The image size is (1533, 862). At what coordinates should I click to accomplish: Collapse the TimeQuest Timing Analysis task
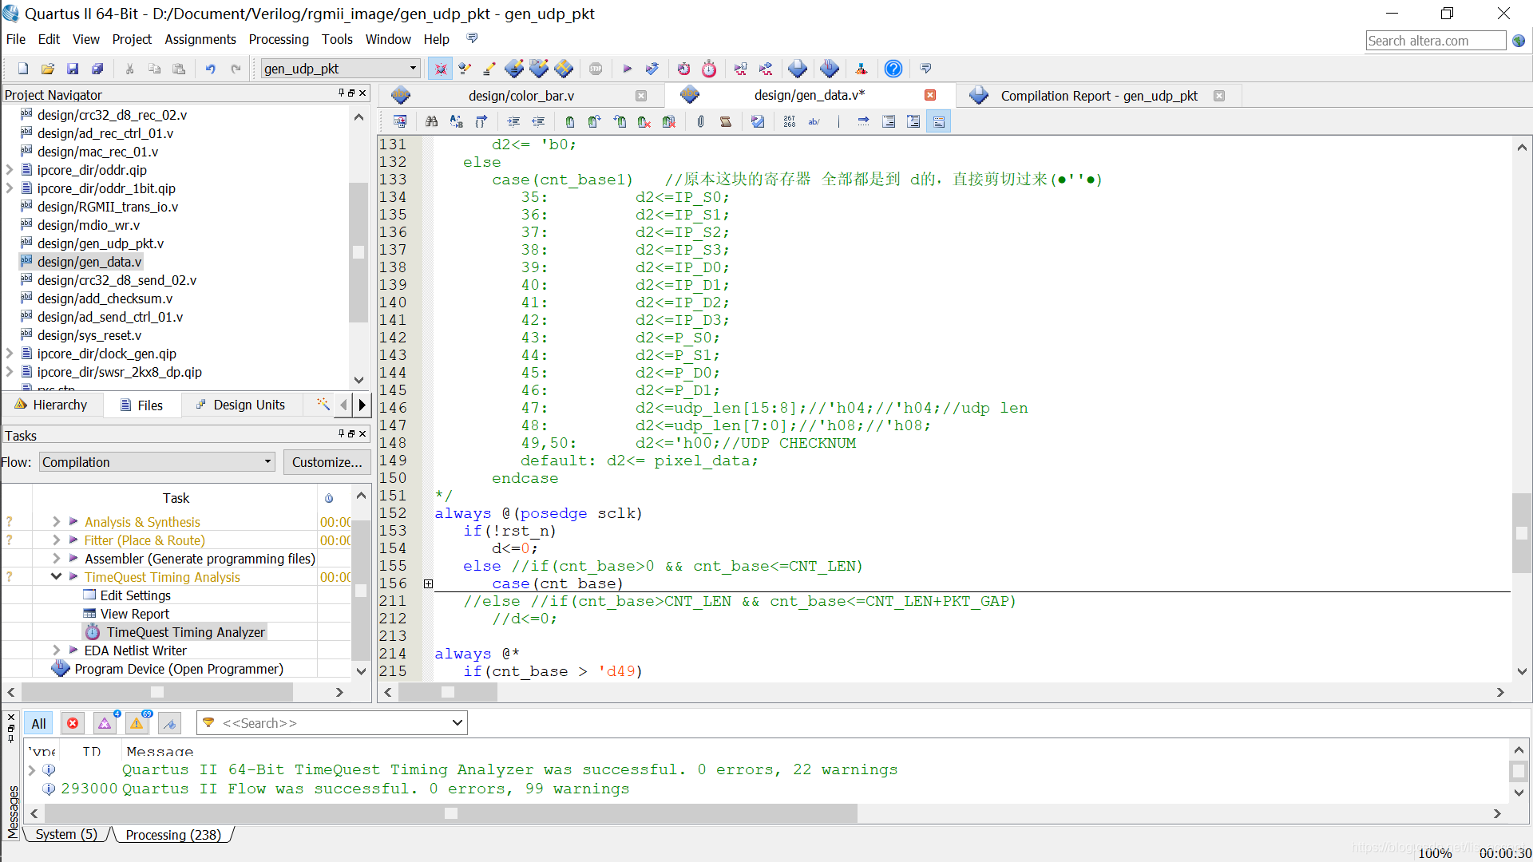tap(57, 576)
